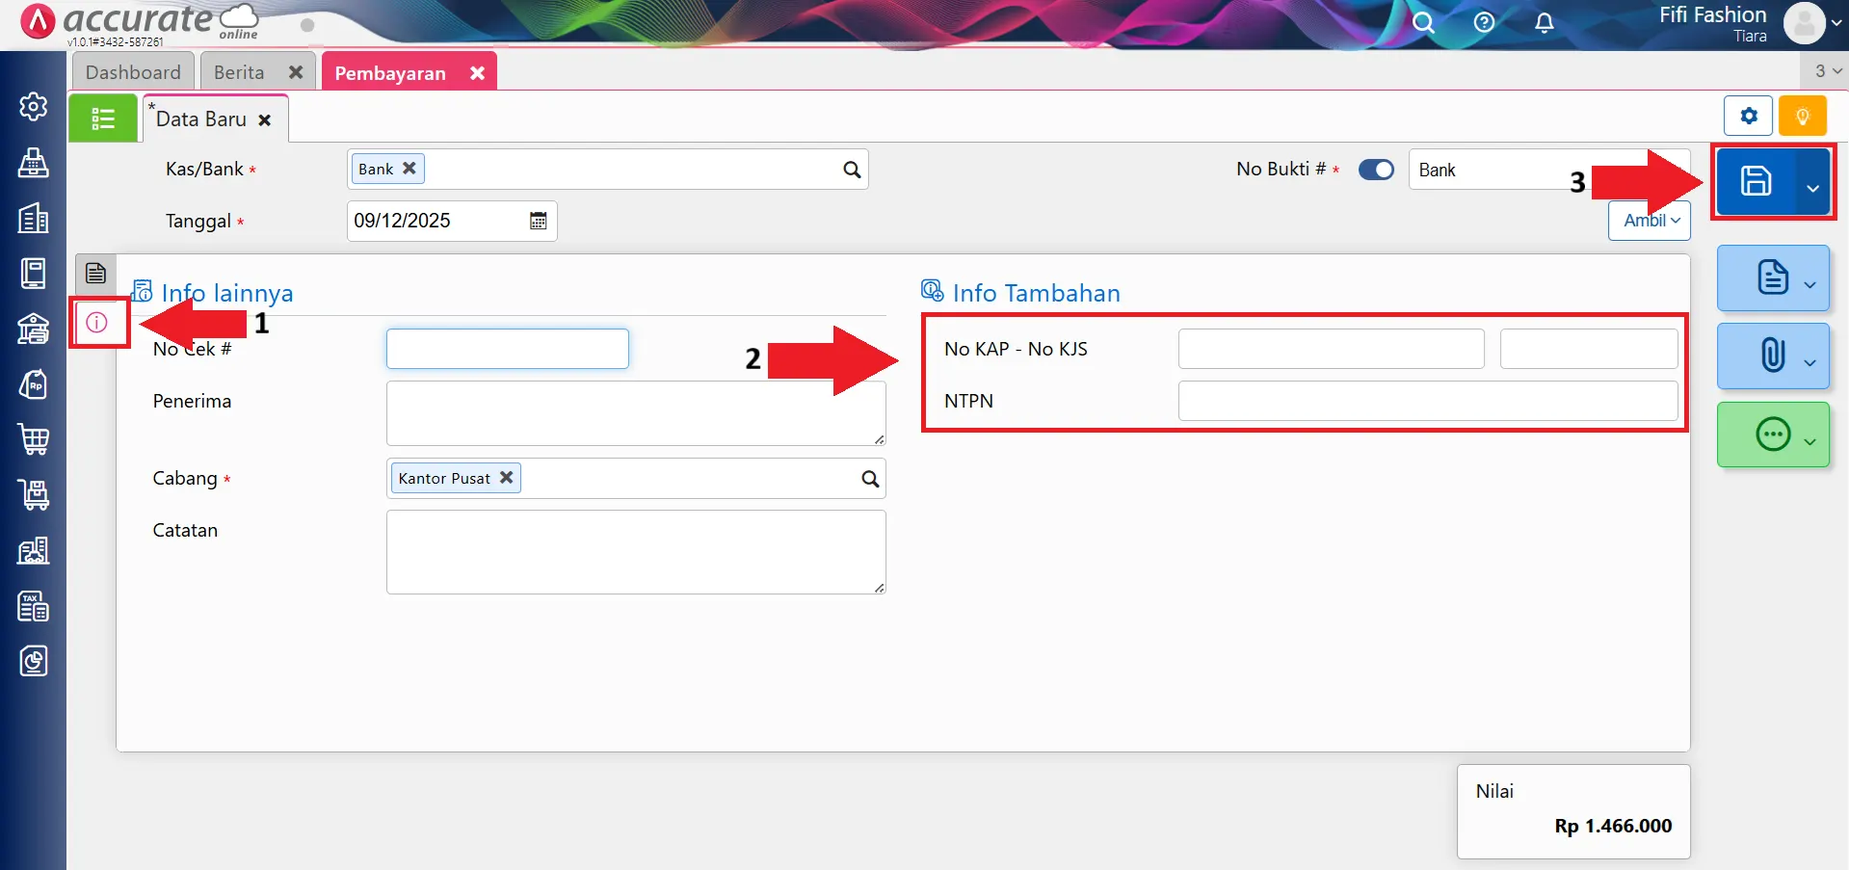Expand the save button dropdown arrow
1849x870 pixels.
click(x=1812, y=188)
